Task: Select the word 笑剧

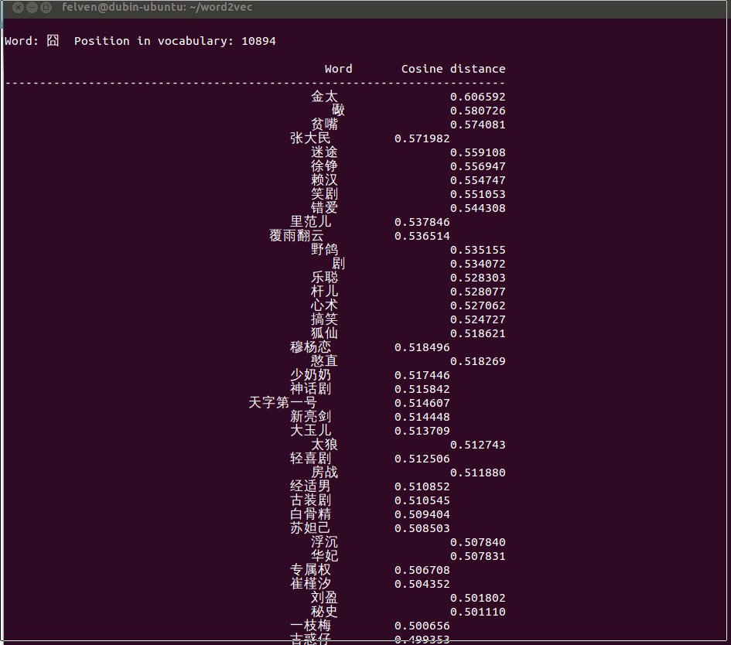Action: tap(324, 194)
